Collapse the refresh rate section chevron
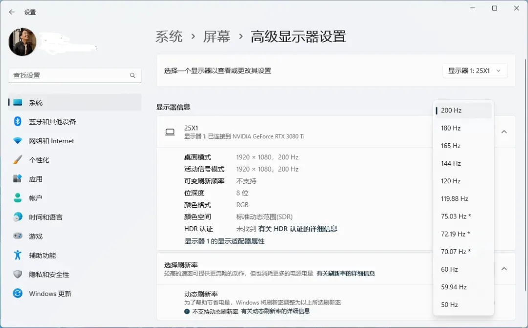528x328 pixels. (504, 269)
